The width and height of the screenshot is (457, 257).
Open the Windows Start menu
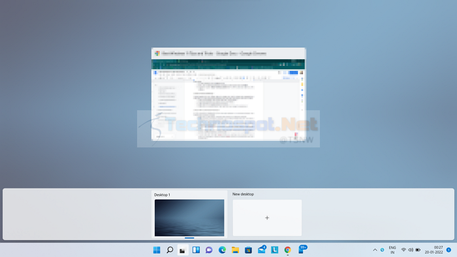(x=157, y=250)
